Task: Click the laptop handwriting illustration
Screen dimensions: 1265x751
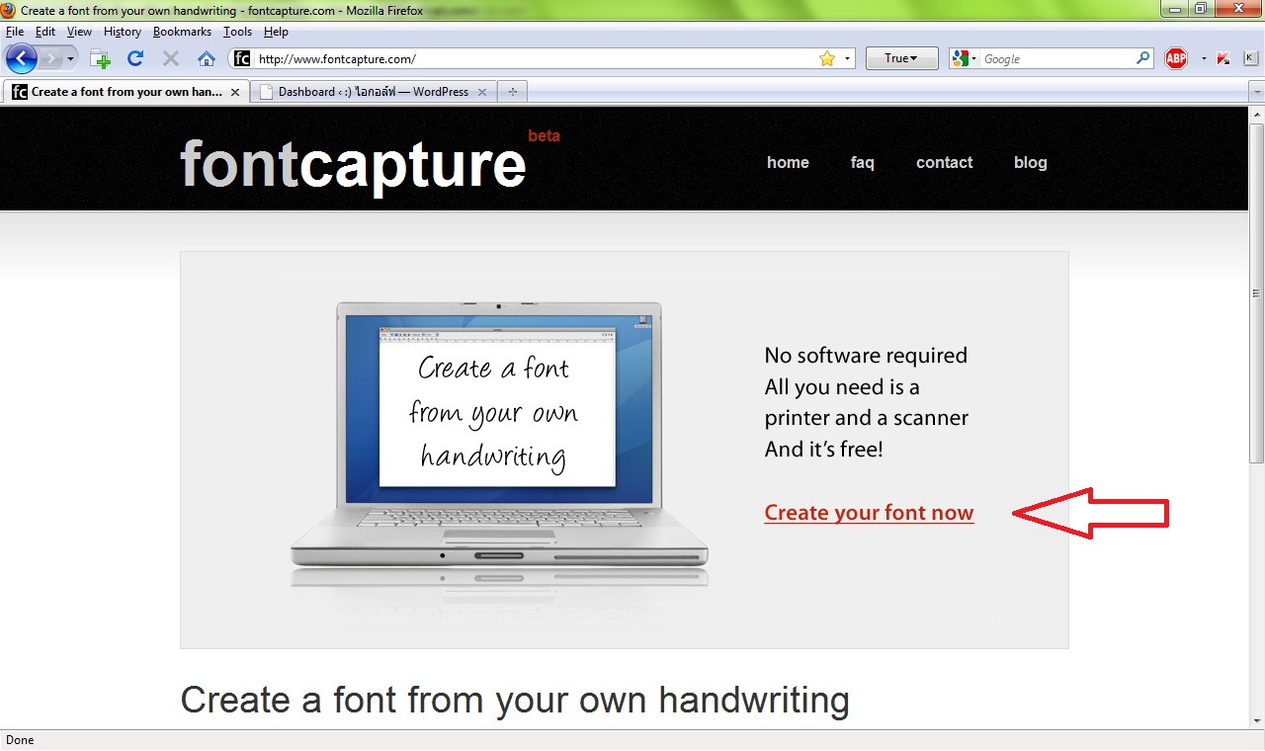Action: tap(499, 447)
